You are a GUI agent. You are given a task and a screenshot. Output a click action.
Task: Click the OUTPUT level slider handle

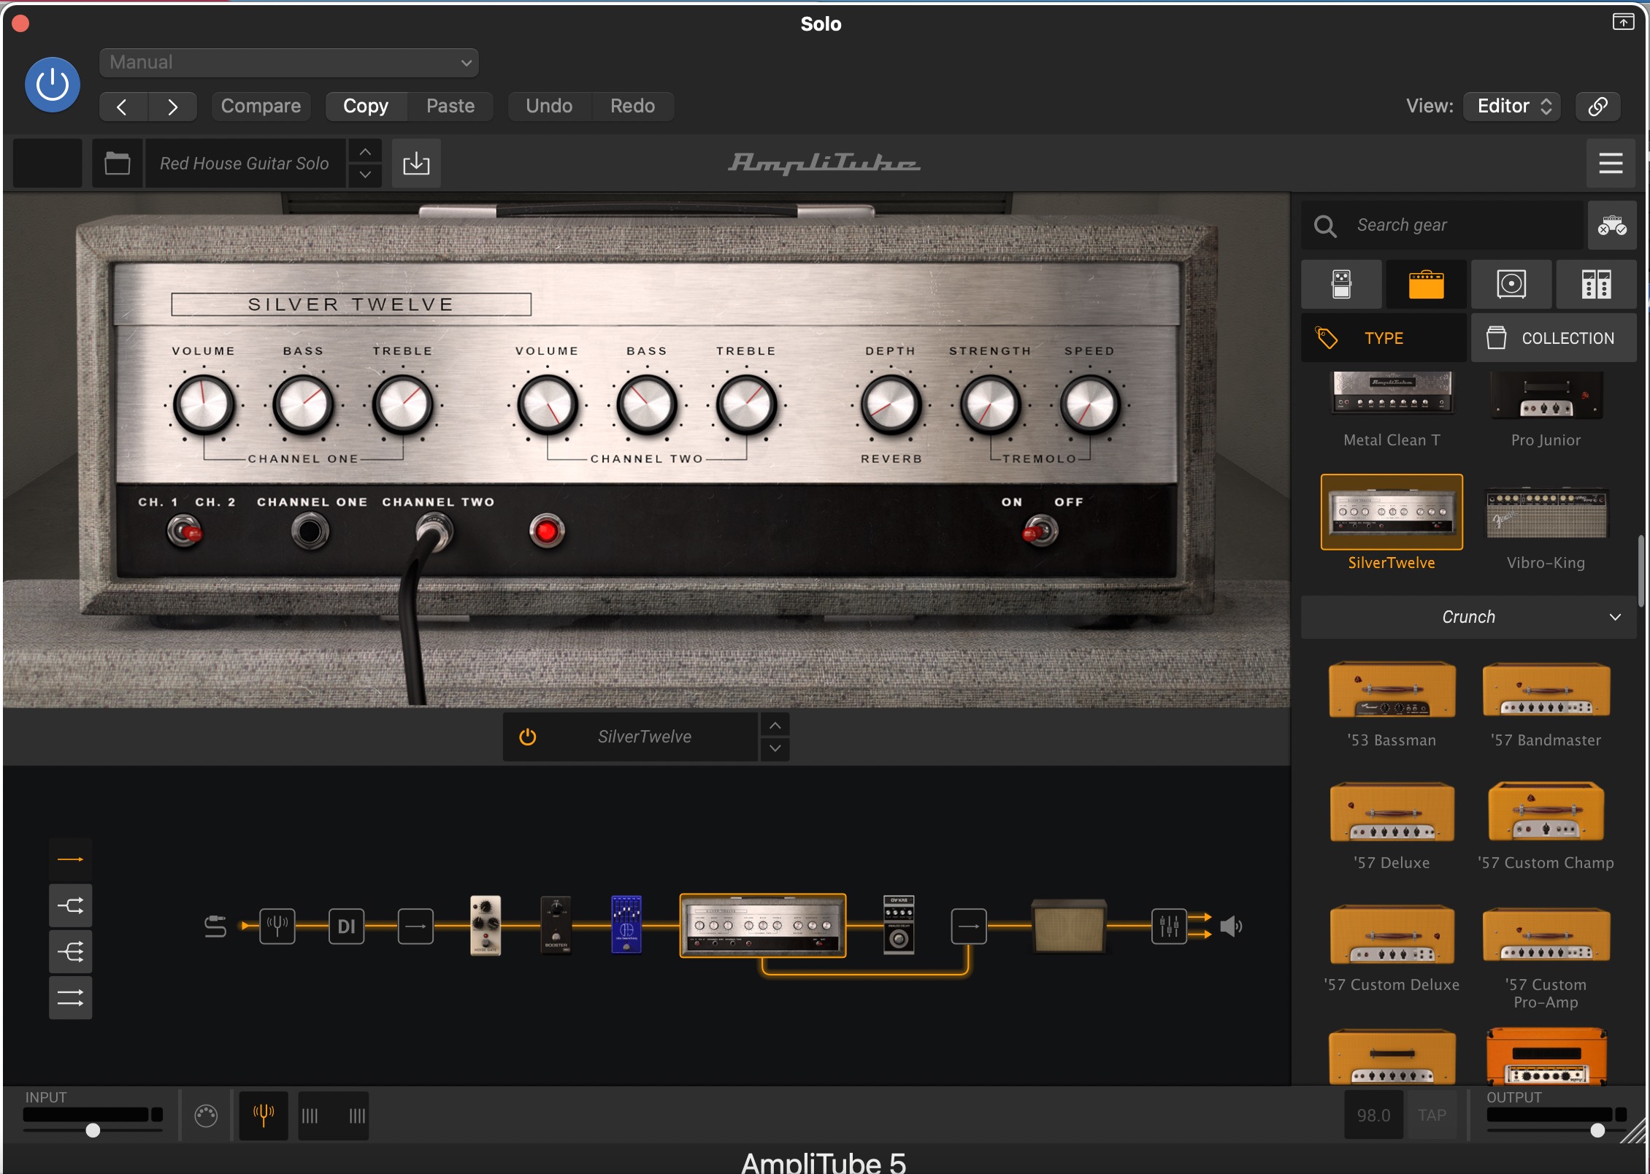tap(1597, 1130)
